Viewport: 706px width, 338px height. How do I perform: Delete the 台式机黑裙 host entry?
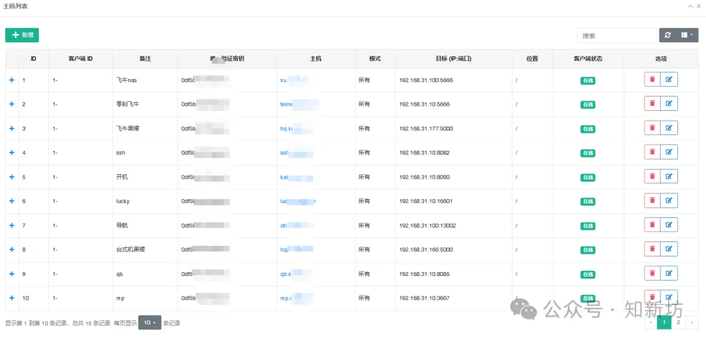652,249
